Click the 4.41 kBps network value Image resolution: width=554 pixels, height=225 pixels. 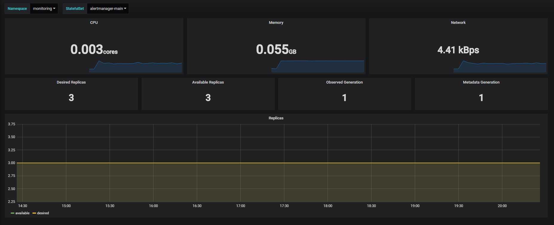click(x=458, y=50)
